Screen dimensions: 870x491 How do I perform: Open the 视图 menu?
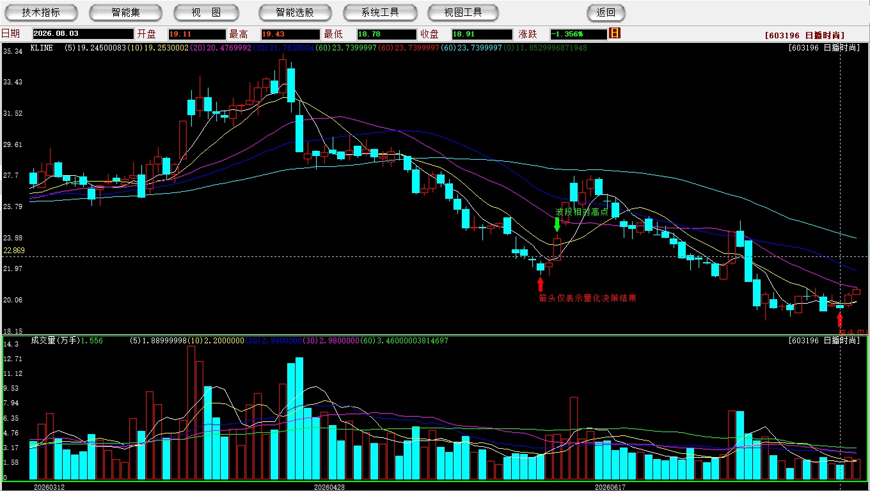206,12
